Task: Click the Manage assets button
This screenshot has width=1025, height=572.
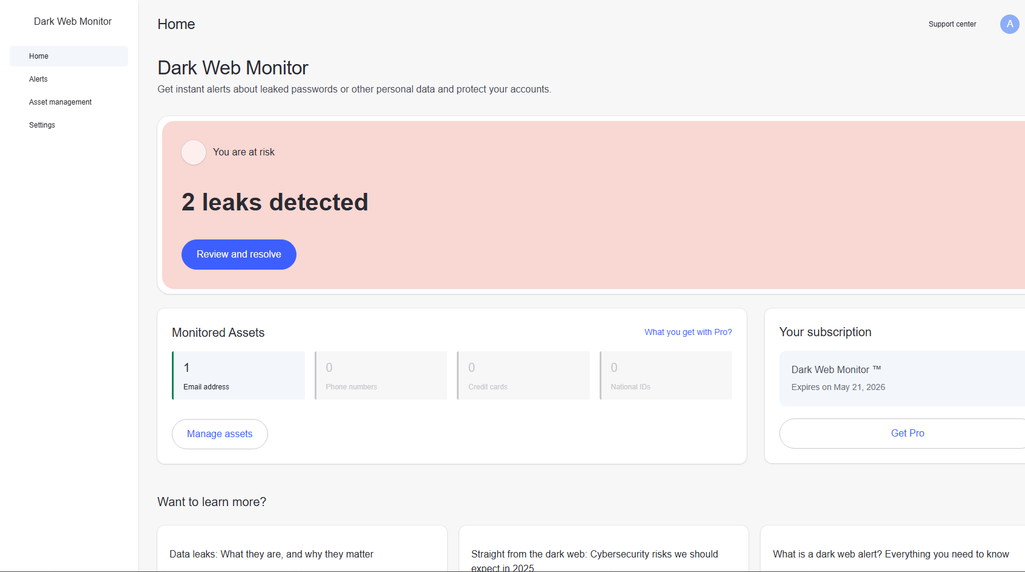Action: (220, 434)
